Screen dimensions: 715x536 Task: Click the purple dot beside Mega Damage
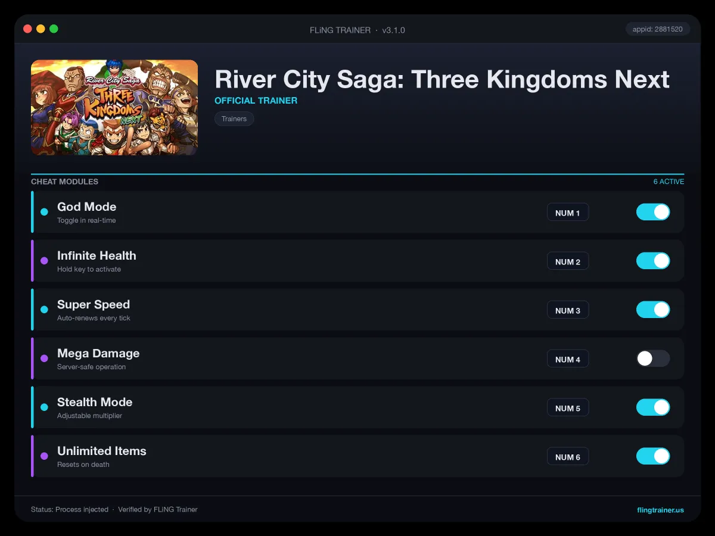tap(44, 359)
